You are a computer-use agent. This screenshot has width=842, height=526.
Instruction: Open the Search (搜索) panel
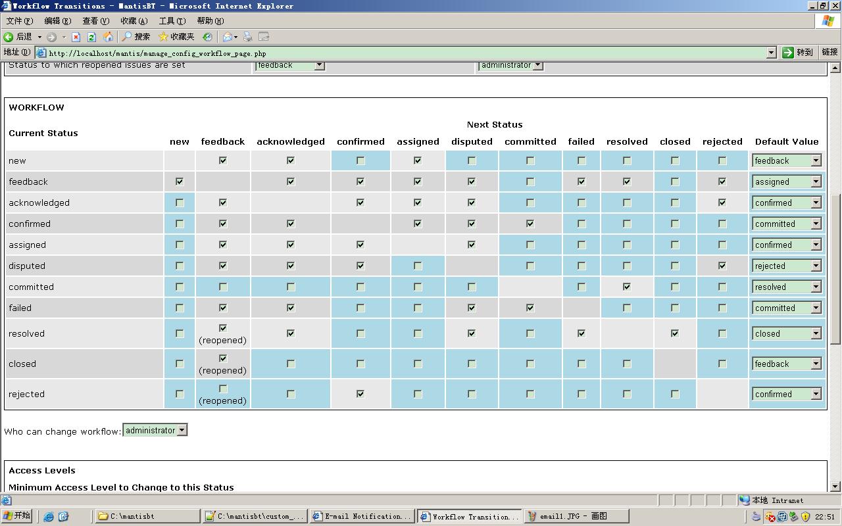(x=136, y=37)
